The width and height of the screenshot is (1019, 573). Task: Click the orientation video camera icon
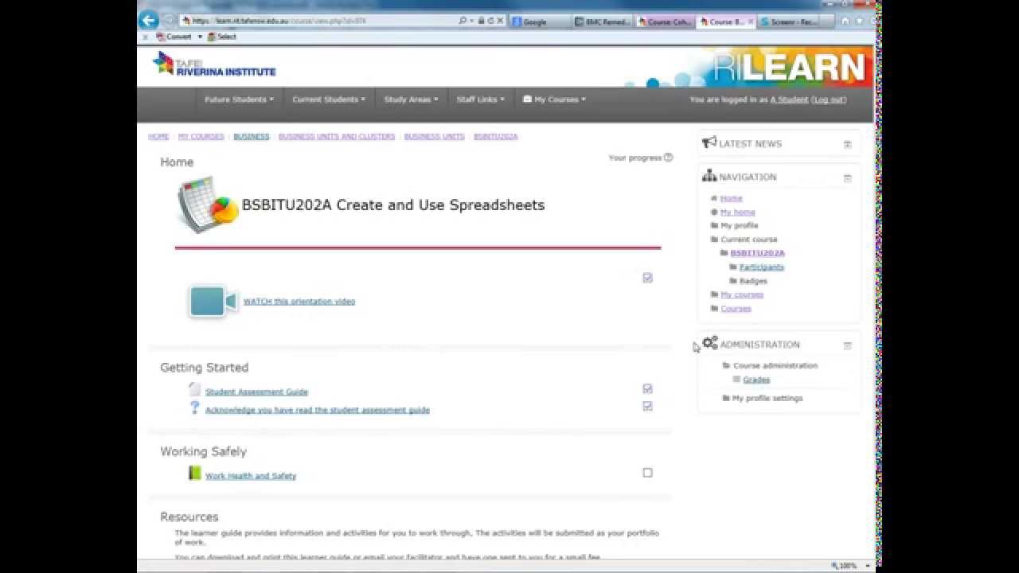[213, 302]
